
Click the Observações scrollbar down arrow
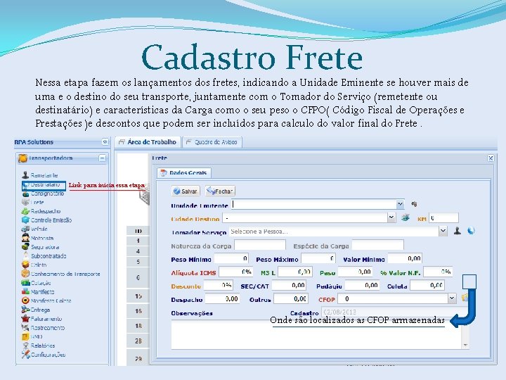(465, 345)
